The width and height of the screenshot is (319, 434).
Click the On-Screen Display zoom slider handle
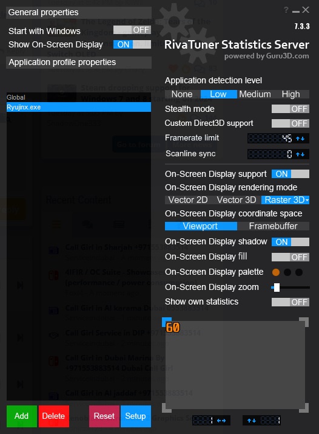(277, 288)
